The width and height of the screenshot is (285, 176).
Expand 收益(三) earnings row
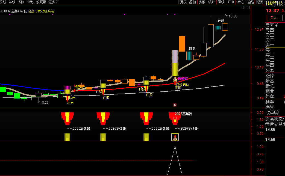[x=272, y=112]
